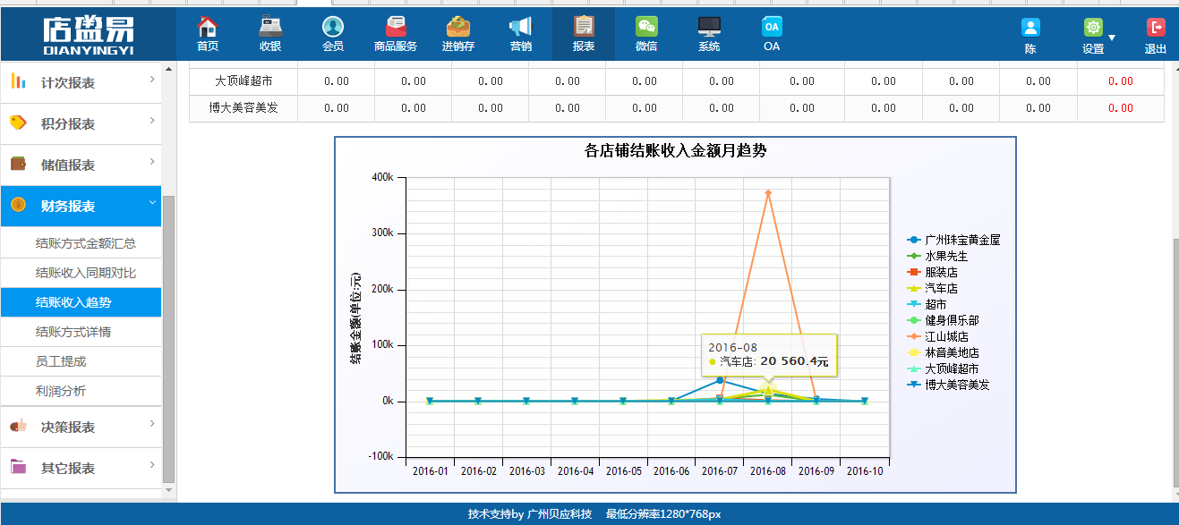
Task: Click the 博大美容美发 table row label
Action: [x=243, y=108]
